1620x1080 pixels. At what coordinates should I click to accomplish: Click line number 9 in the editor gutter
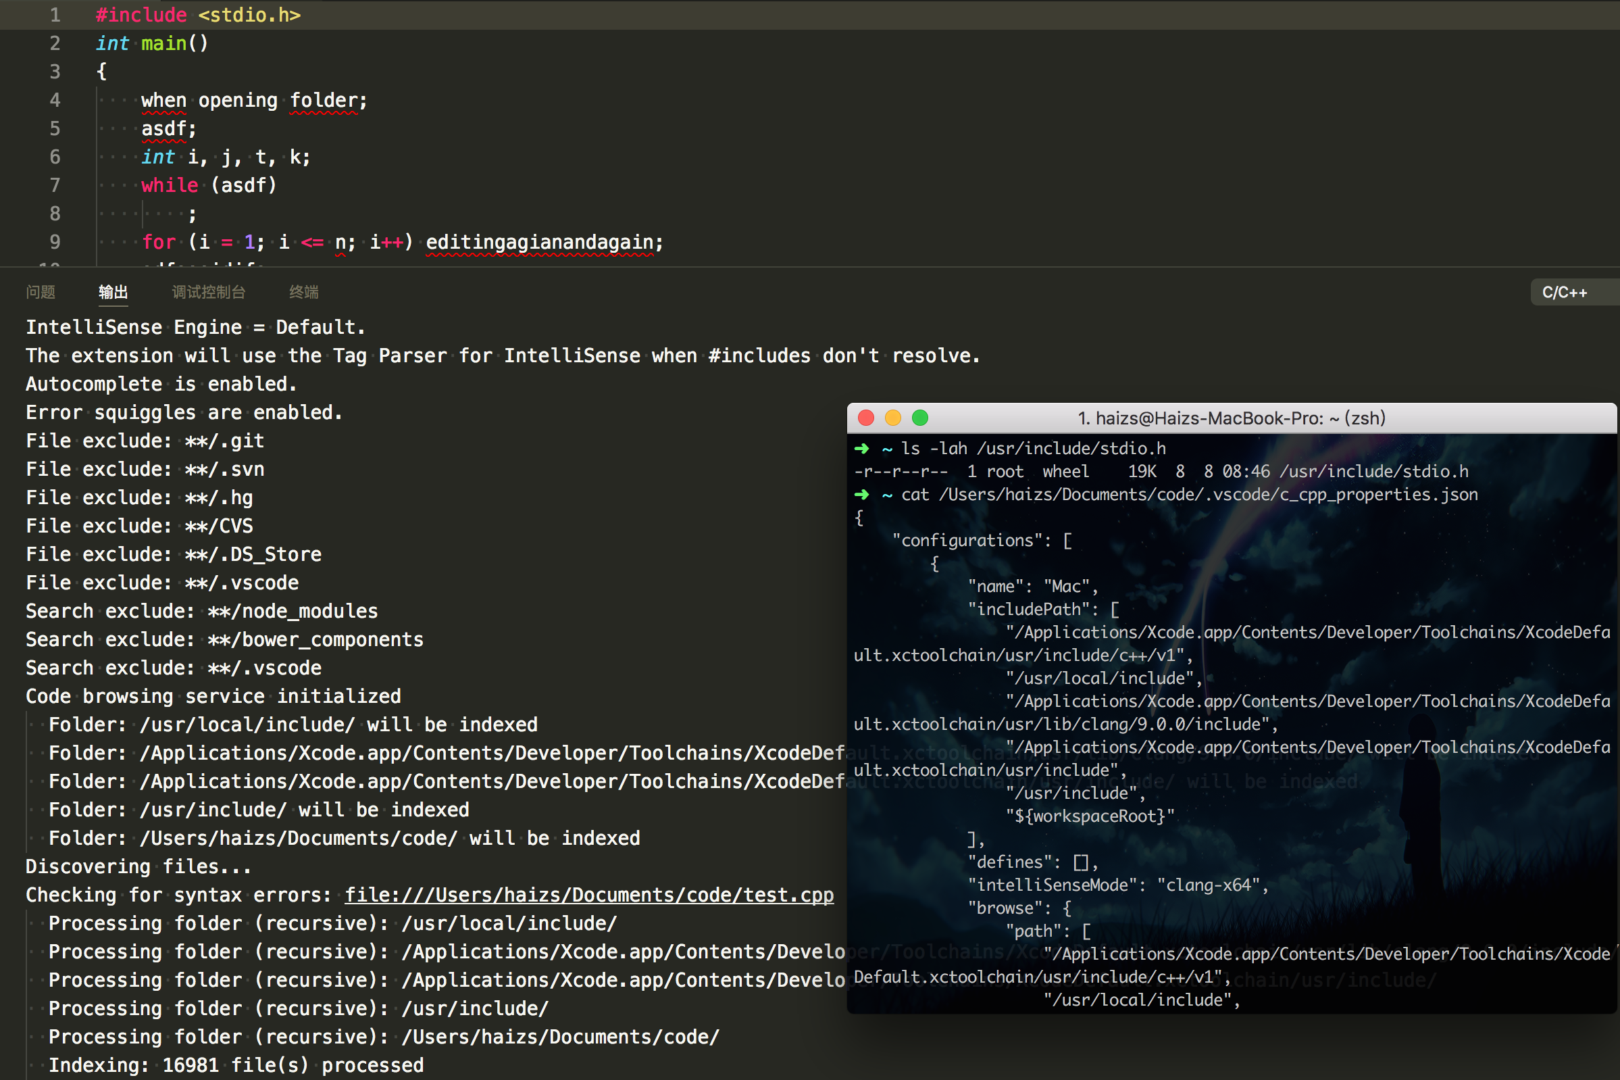55,242
